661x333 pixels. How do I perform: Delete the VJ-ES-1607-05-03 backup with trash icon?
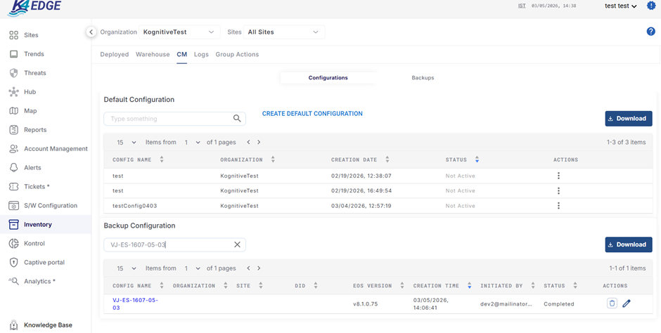coord(612,303)
